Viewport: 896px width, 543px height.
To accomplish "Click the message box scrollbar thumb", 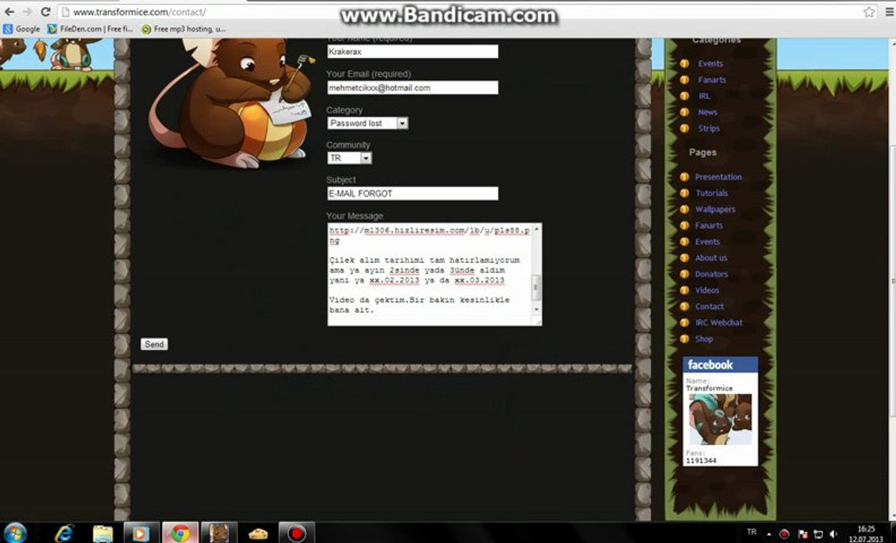I will (x=536, y=287).
